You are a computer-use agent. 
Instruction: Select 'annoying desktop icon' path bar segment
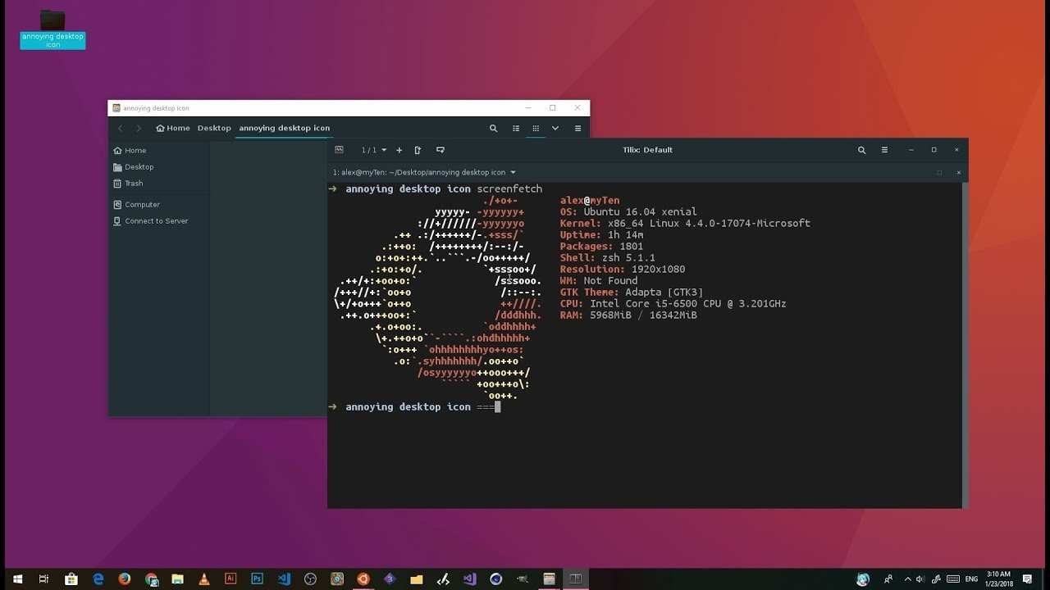click(285, 128)
